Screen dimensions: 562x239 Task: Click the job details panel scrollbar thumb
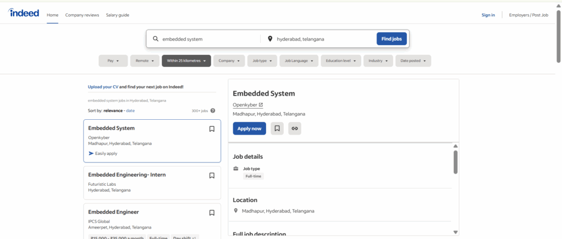click(x=456, y=162)
